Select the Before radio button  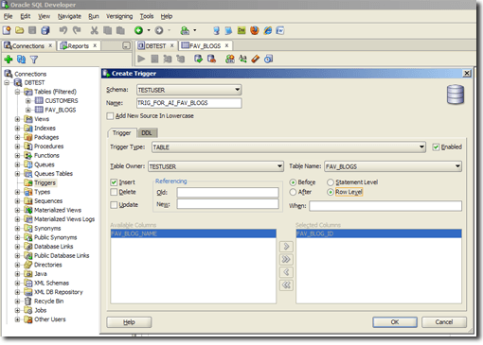[293, 182]
